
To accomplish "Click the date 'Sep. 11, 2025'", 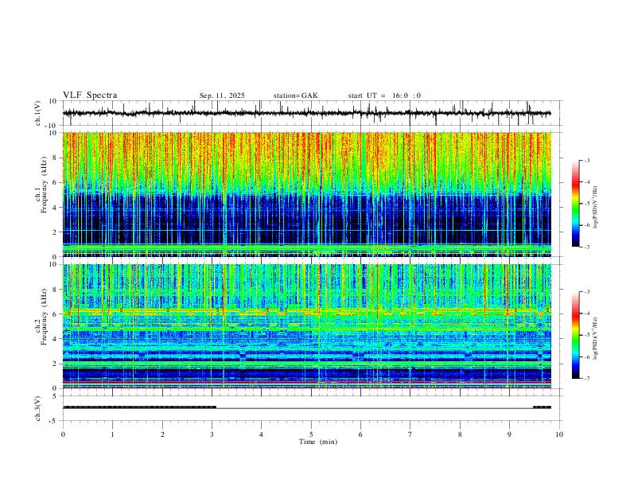I will tap(222, 95).
